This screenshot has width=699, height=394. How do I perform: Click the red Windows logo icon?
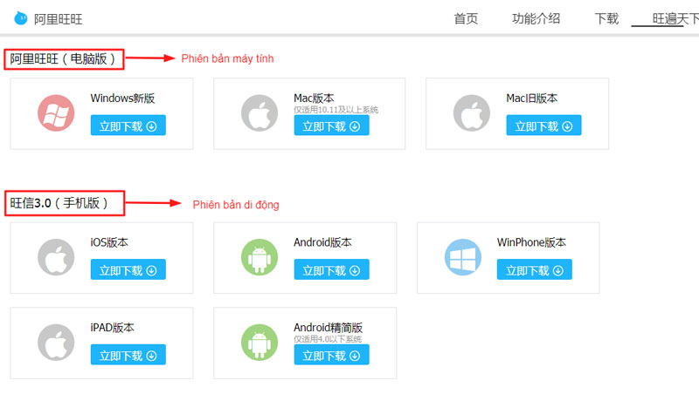pyautogui.click(x=56, y=113)
